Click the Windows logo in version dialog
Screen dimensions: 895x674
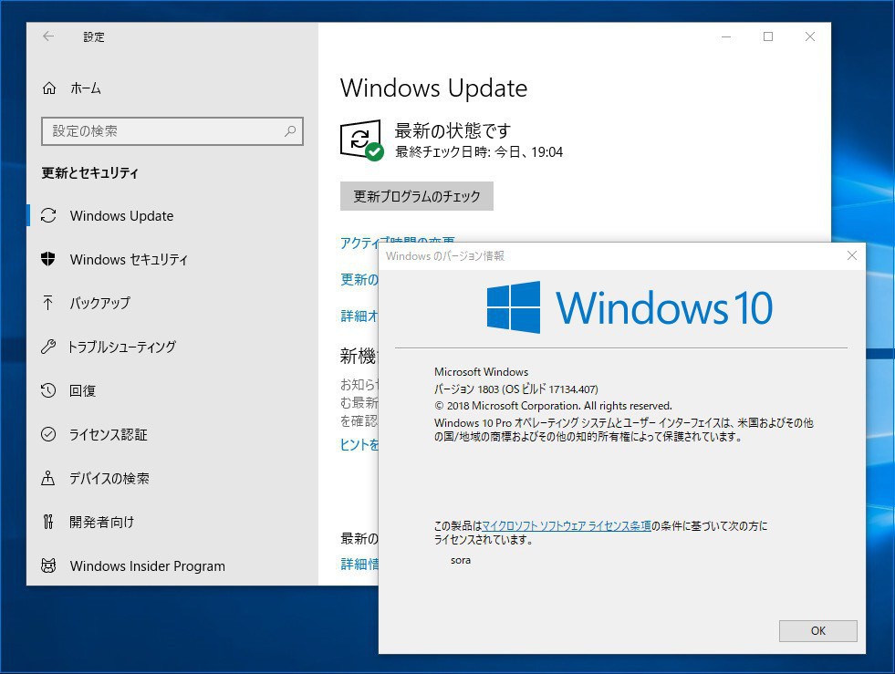[513, 307]
